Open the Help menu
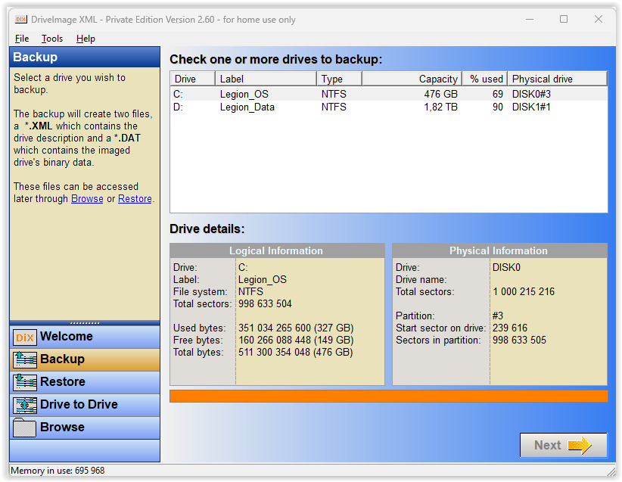Viewport: 622px width, 482px height. pos(86,39)
